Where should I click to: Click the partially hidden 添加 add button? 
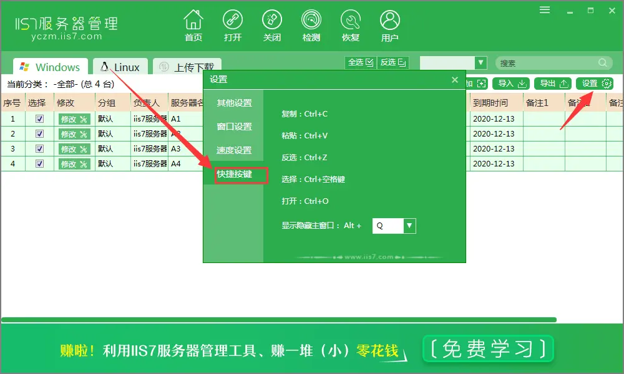coord(477,84)
